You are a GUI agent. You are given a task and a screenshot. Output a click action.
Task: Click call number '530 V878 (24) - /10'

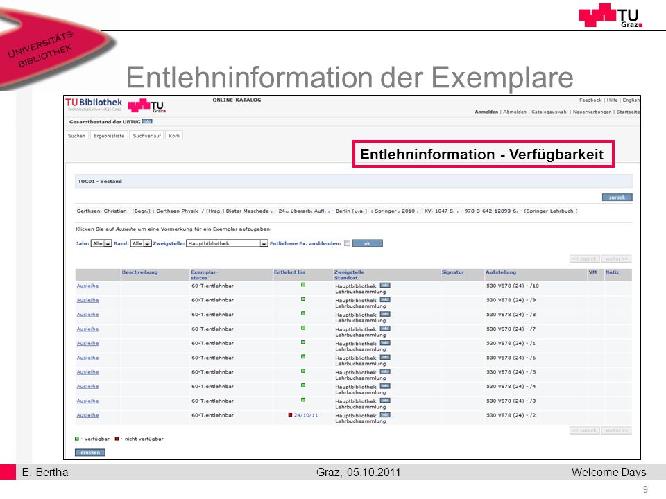(513, 286)
